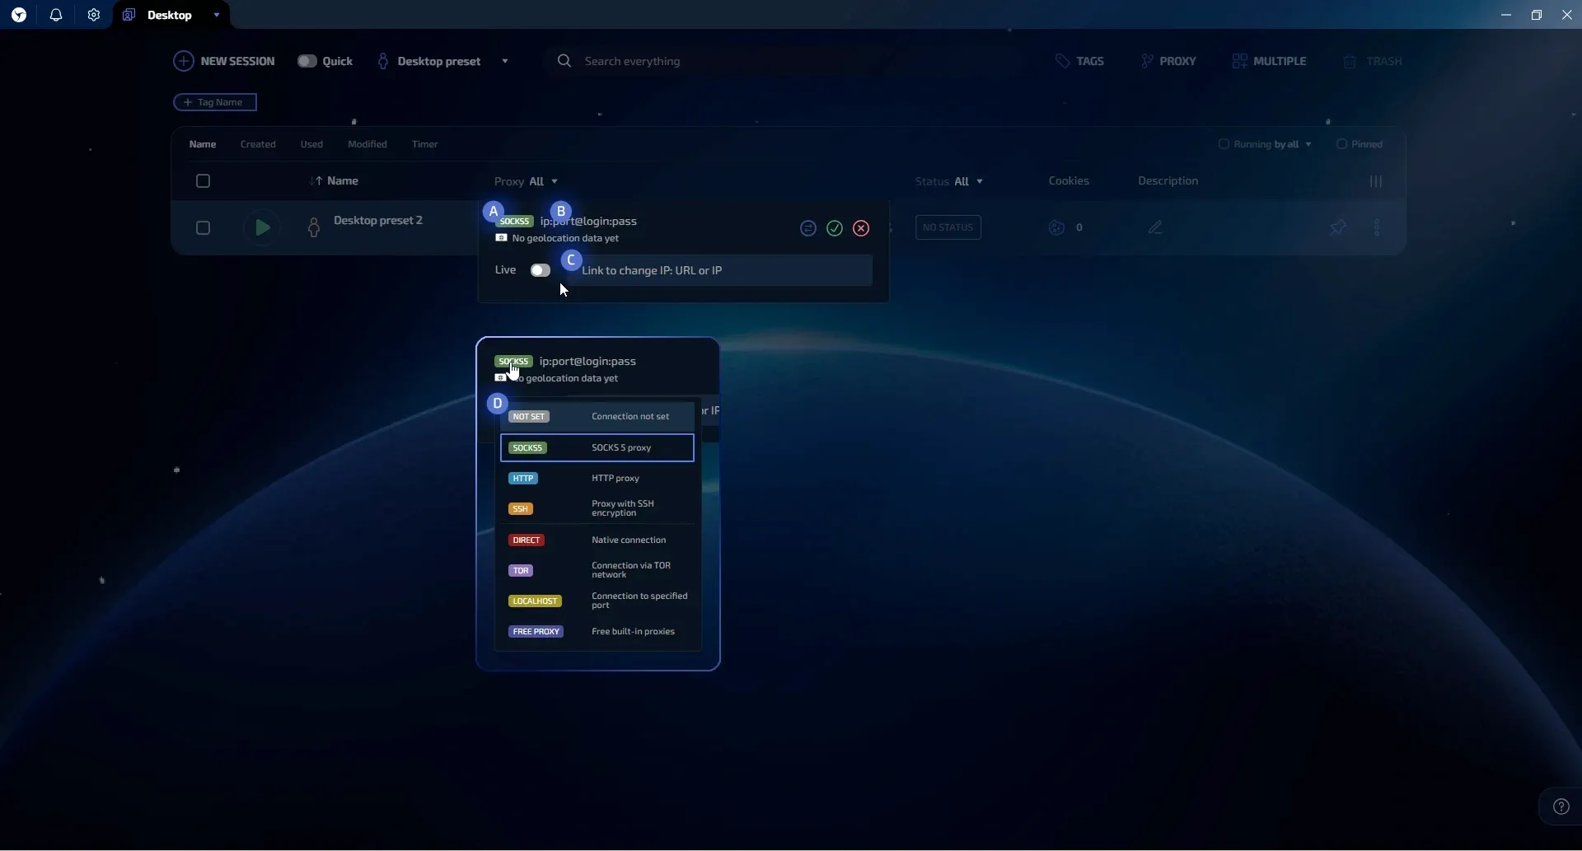Viewport: 1582px width, 851px height.
Task: Open the notifications bell icon
Action: coord(56,15)
